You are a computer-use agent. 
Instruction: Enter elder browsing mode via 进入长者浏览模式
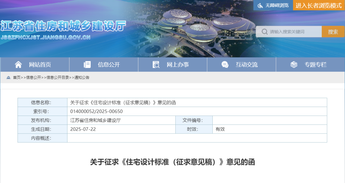(x=318, y=5)
